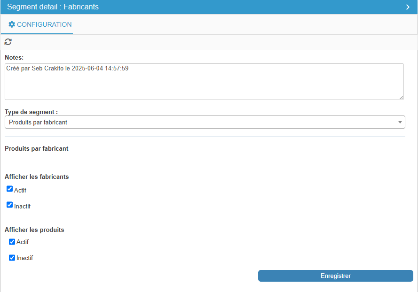Click the gear icon in the Configuration tab

pos(12,24)
